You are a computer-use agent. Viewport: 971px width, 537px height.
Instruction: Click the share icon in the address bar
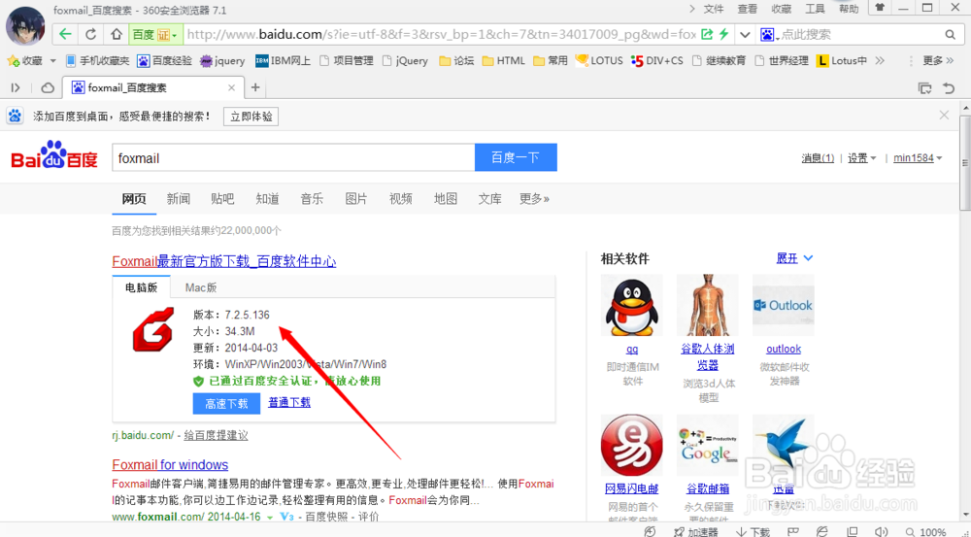click(x=707, y=34)
